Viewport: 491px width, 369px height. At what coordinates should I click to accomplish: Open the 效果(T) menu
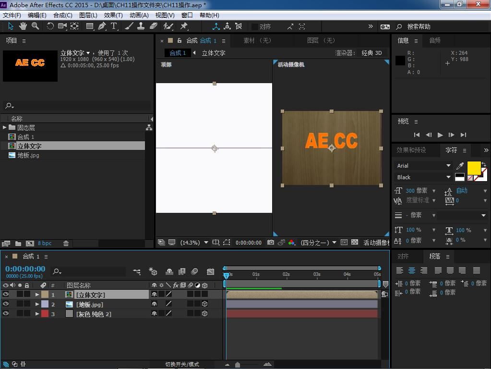[113, 15]
